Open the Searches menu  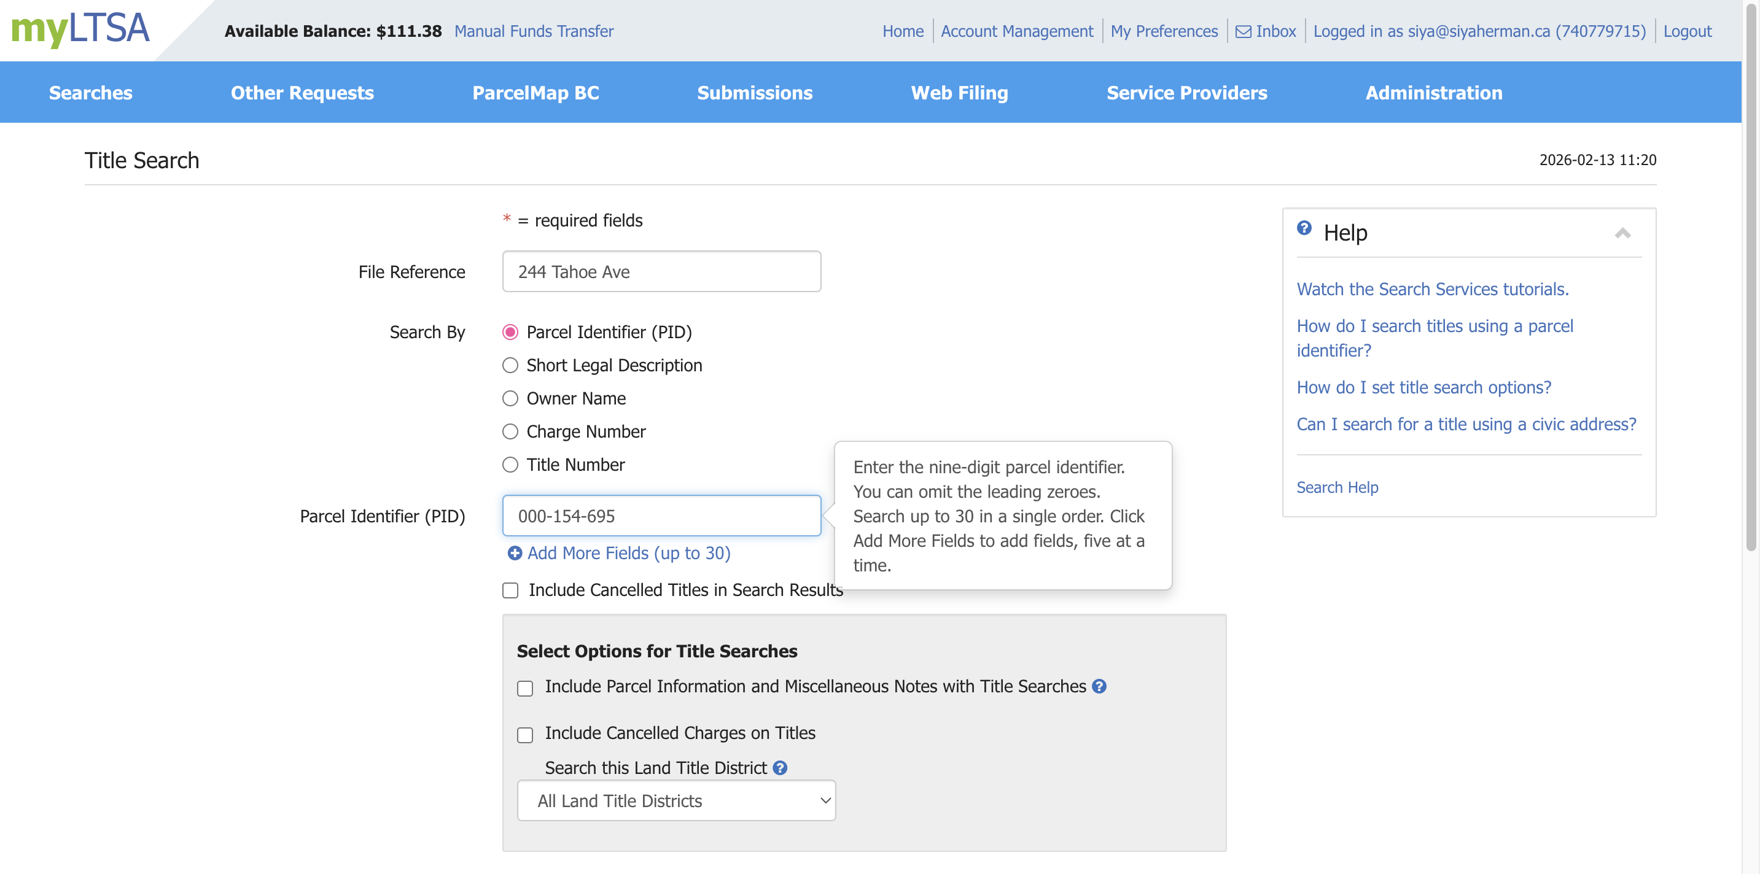pyautogui.click(x=90, y=93)
